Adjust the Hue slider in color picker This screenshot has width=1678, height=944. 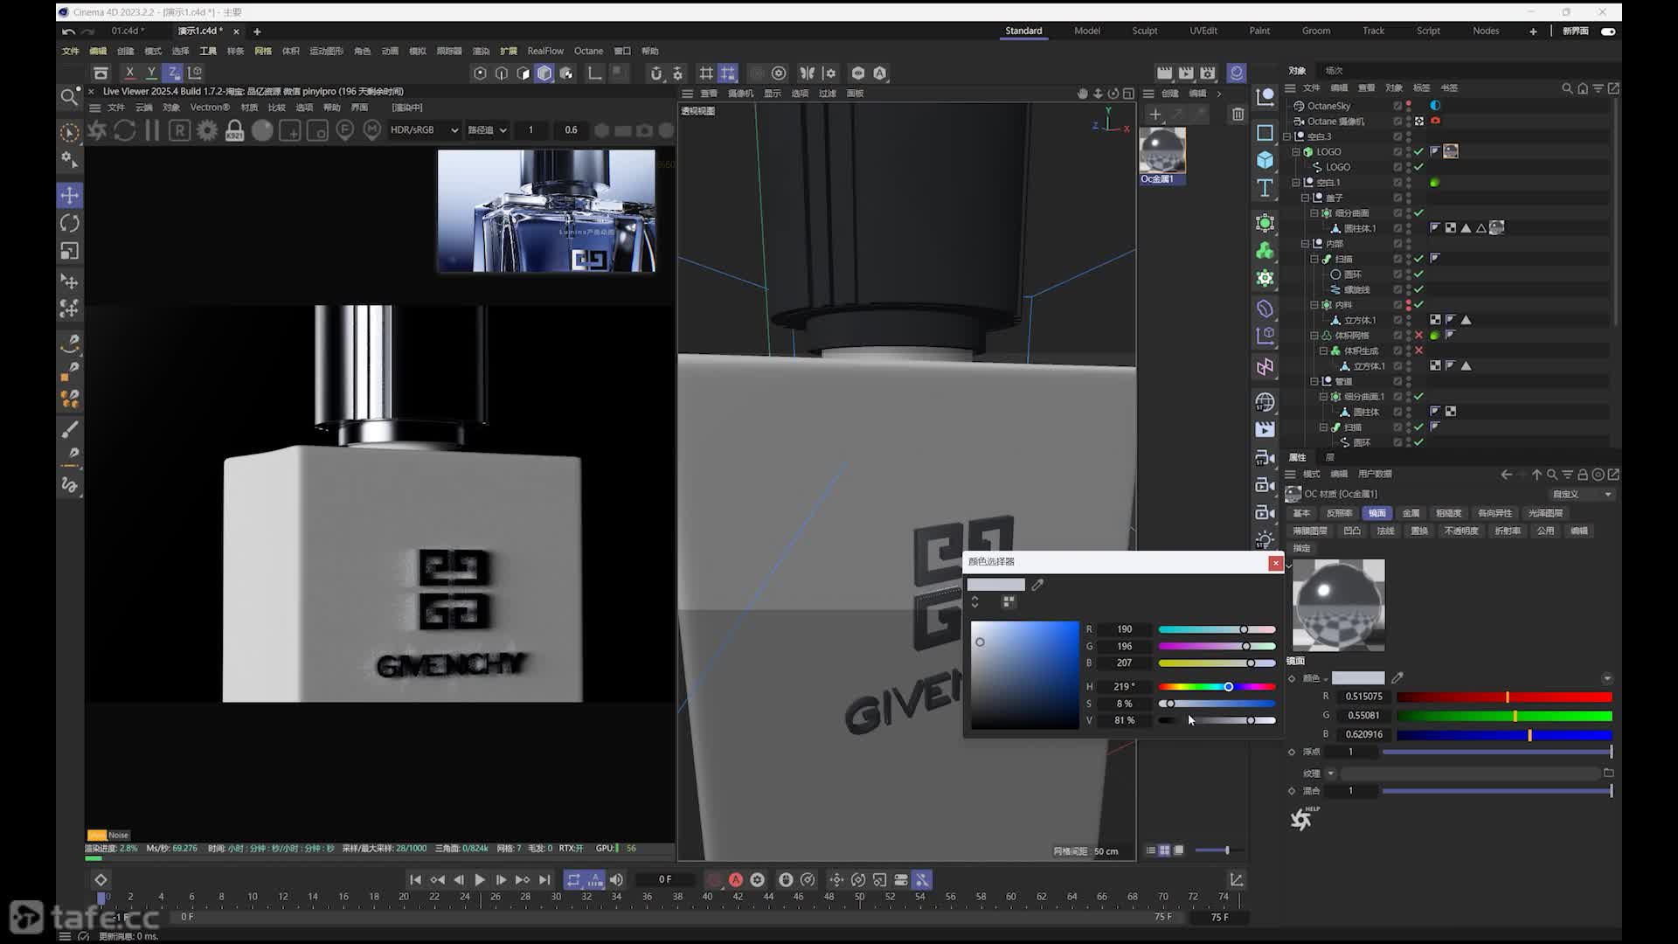(1217, 687)
